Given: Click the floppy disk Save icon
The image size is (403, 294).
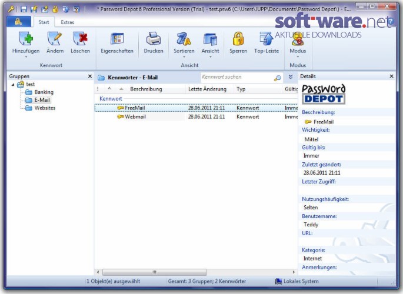Looking at the screenshot, I should tap(24, 9).
